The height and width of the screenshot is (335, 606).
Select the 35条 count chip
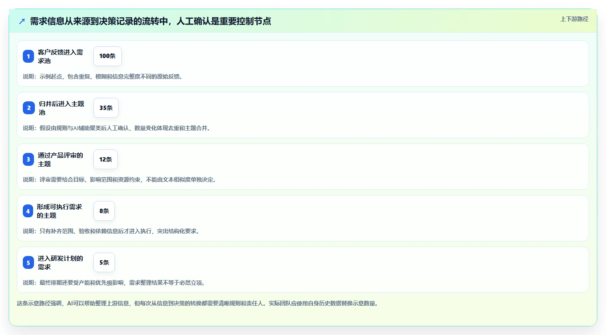pos(106,108)
